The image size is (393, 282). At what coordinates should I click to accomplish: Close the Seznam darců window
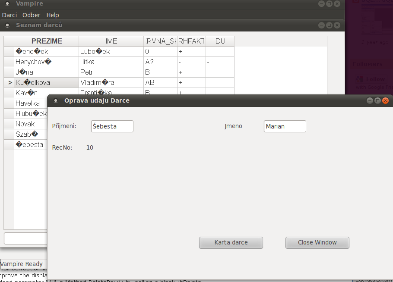click(x=337, y=25)
